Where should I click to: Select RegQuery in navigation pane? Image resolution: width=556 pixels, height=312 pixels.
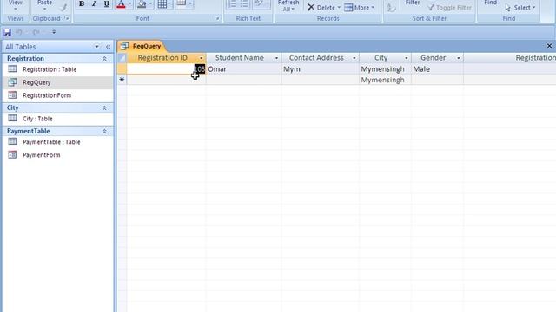[x=58, y=82]
